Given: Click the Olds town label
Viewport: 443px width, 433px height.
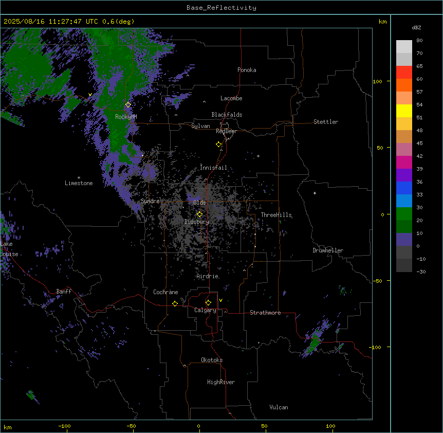Looking at the screenshot, I should pos(199,203).
